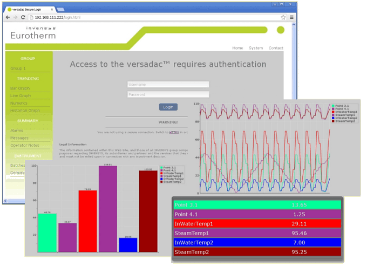367x267 pixels.
Task: Follow the HTTPS link in the warning
Action: pos(174,132)
